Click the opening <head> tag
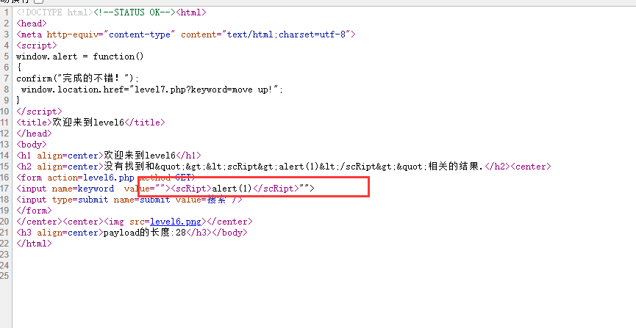The height and width of the screenshot is (328, 636). click(x=32, y=23)
